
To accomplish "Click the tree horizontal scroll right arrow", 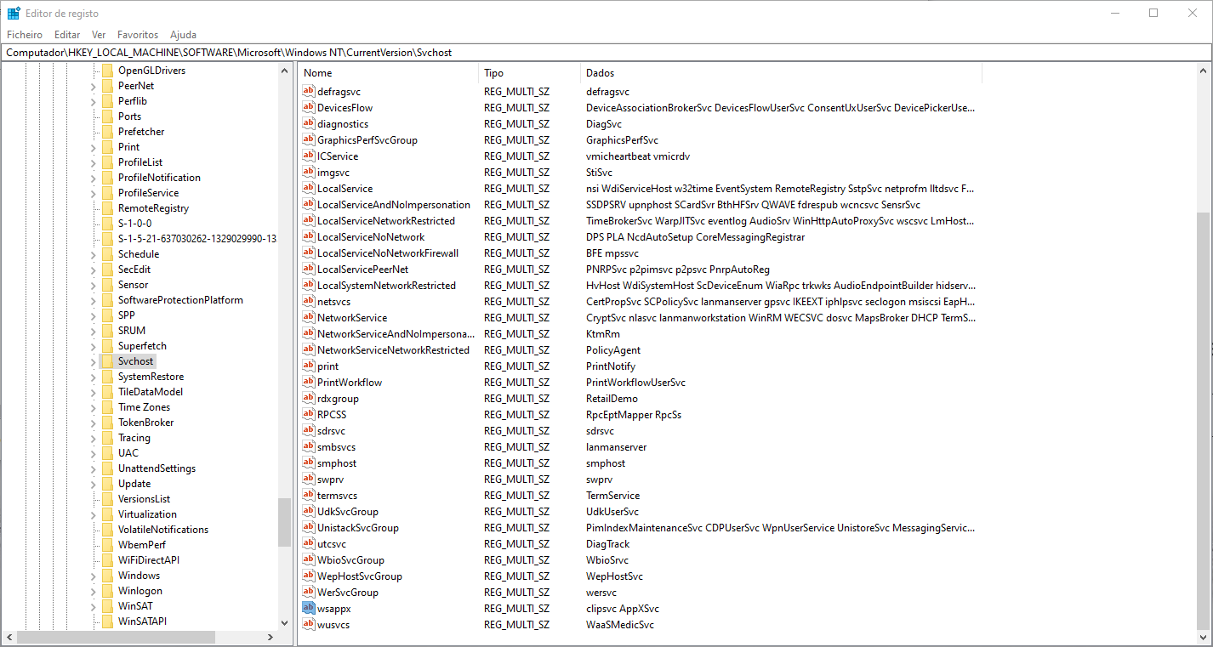I will click(x=271, y=638).
